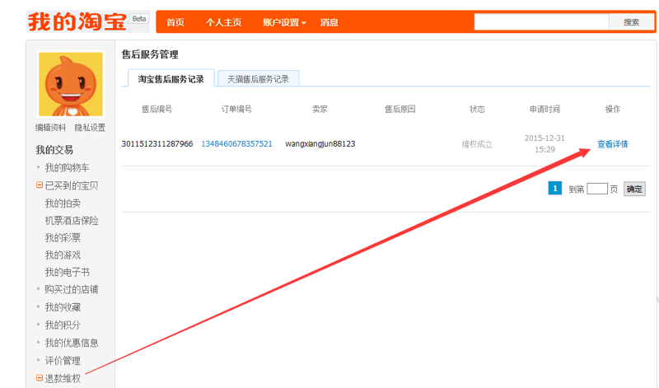Image resolution: width=659 pixels, height=388 pixels.
Task: Open the 编辑资料 link
Action: pos(50,128)
